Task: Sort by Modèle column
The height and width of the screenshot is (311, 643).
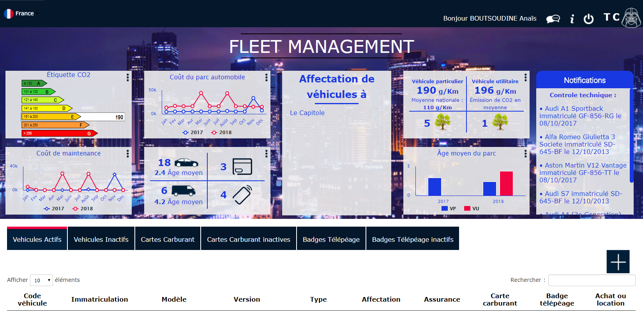Action: (174, 299)
